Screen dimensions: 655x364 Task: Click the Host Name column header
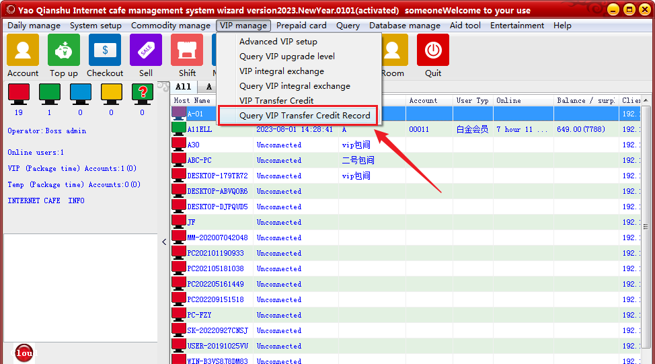click(x=192, y=101)
